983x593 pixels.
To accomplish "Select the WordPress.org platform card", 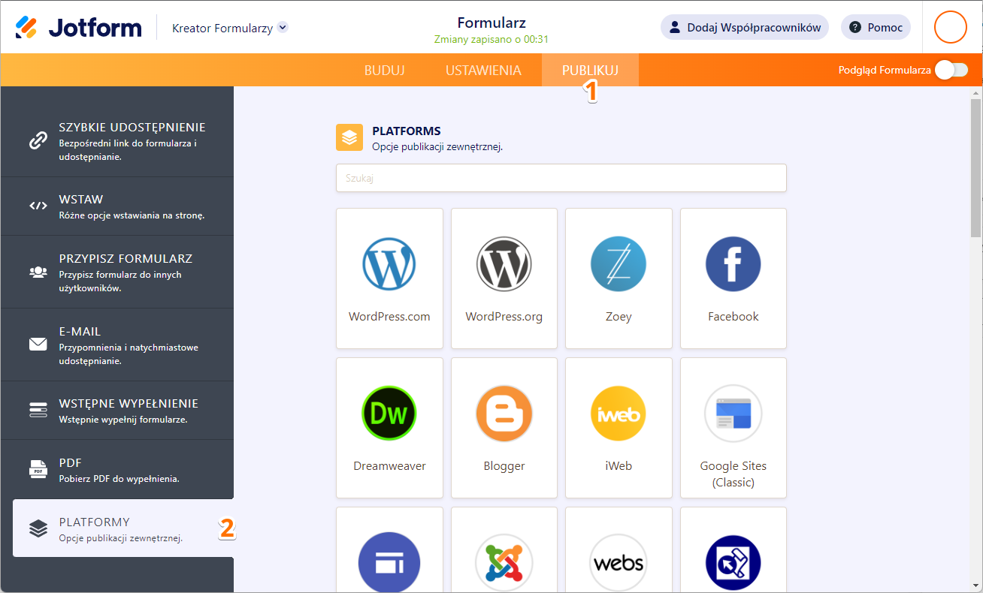I will (504, 278).
